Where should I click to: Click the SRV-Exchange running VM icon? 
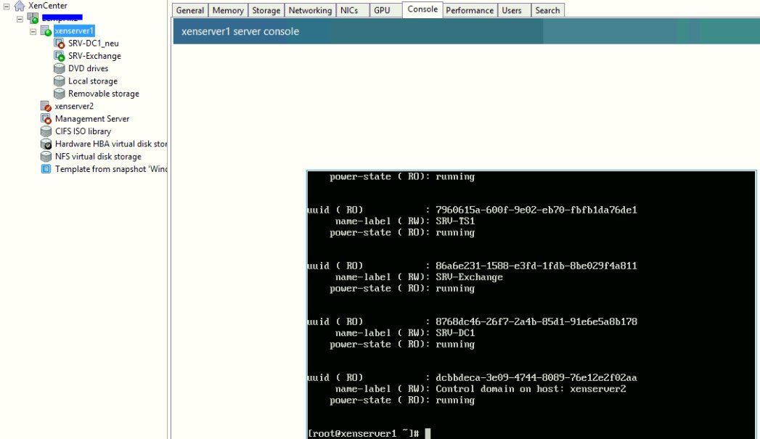point(59,56)
